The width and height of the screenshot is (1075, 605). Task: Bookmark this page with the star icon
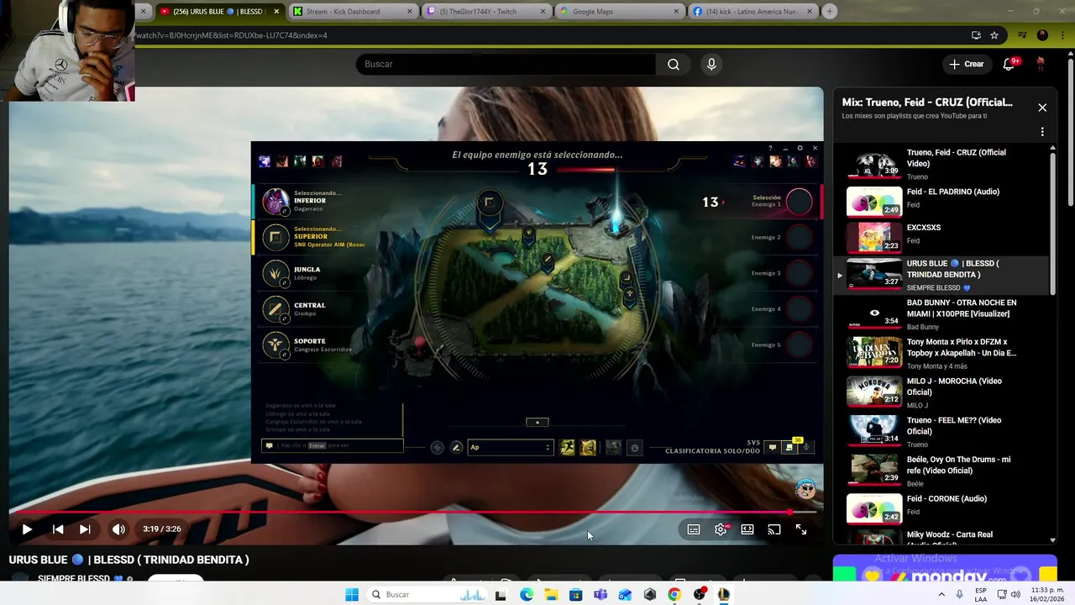(994, 35)
